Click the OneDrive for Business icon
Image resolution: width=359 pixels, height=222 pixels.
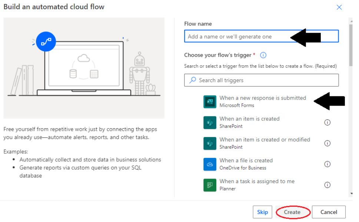210,164
